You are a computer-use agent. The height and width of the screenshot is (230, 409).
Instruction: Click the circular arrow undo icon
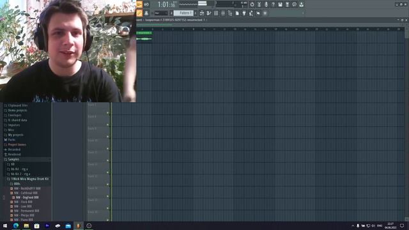pyautogui.click(x=252, y=4)
